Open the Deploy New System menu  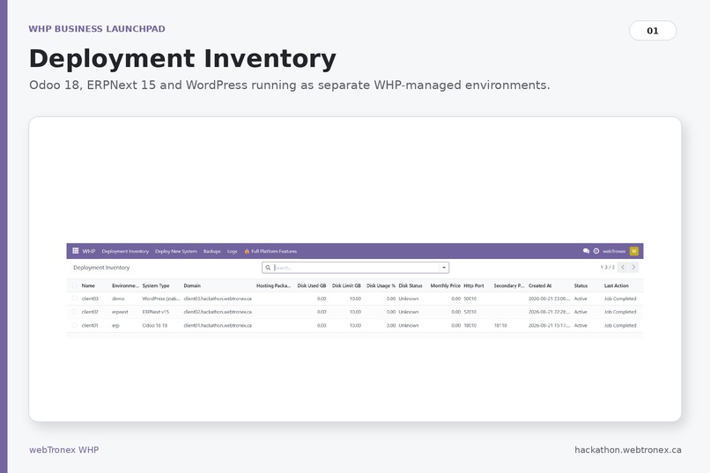pyautogui.click(x=175, y=251)
